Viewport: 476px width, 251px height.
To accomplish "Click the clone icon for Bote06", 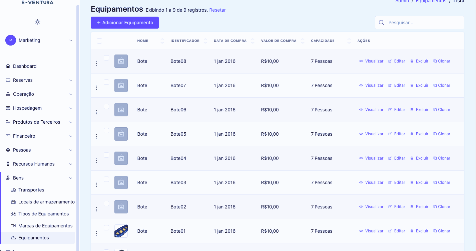I will pyautogui.click(x=435, y=110).
